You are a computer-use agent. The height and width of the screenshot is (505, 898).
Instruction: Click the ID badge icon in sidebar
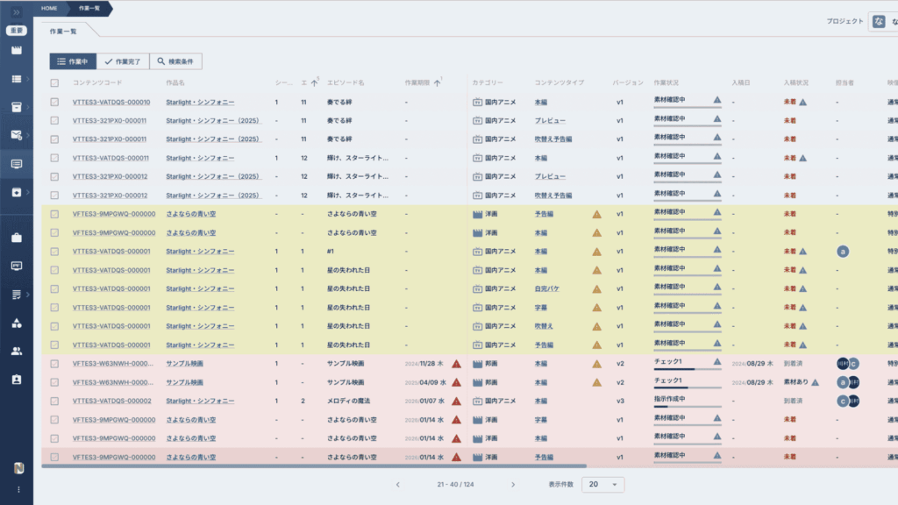pos(17,380)
